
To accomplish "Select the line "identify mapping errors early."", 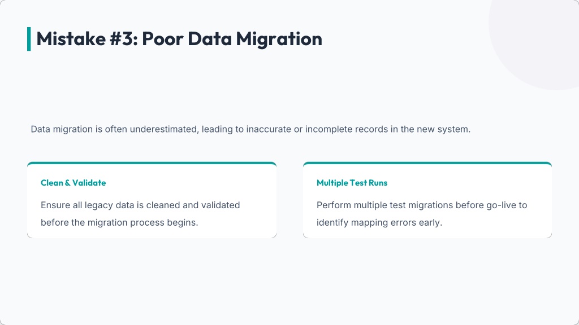I will (x=379, y=222).
